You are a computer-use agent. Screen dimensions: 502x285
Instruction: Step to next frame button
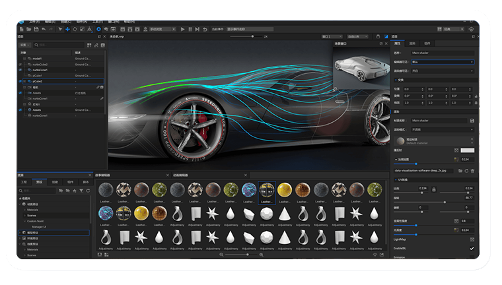pos(197,29)
